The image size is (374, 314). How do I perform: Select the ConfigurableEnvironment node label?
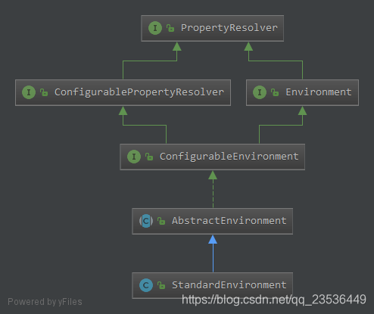229,157
